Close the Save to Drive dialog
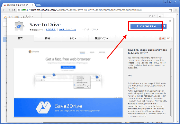Screen dimensions: 180x124 [x=170, y=21]
